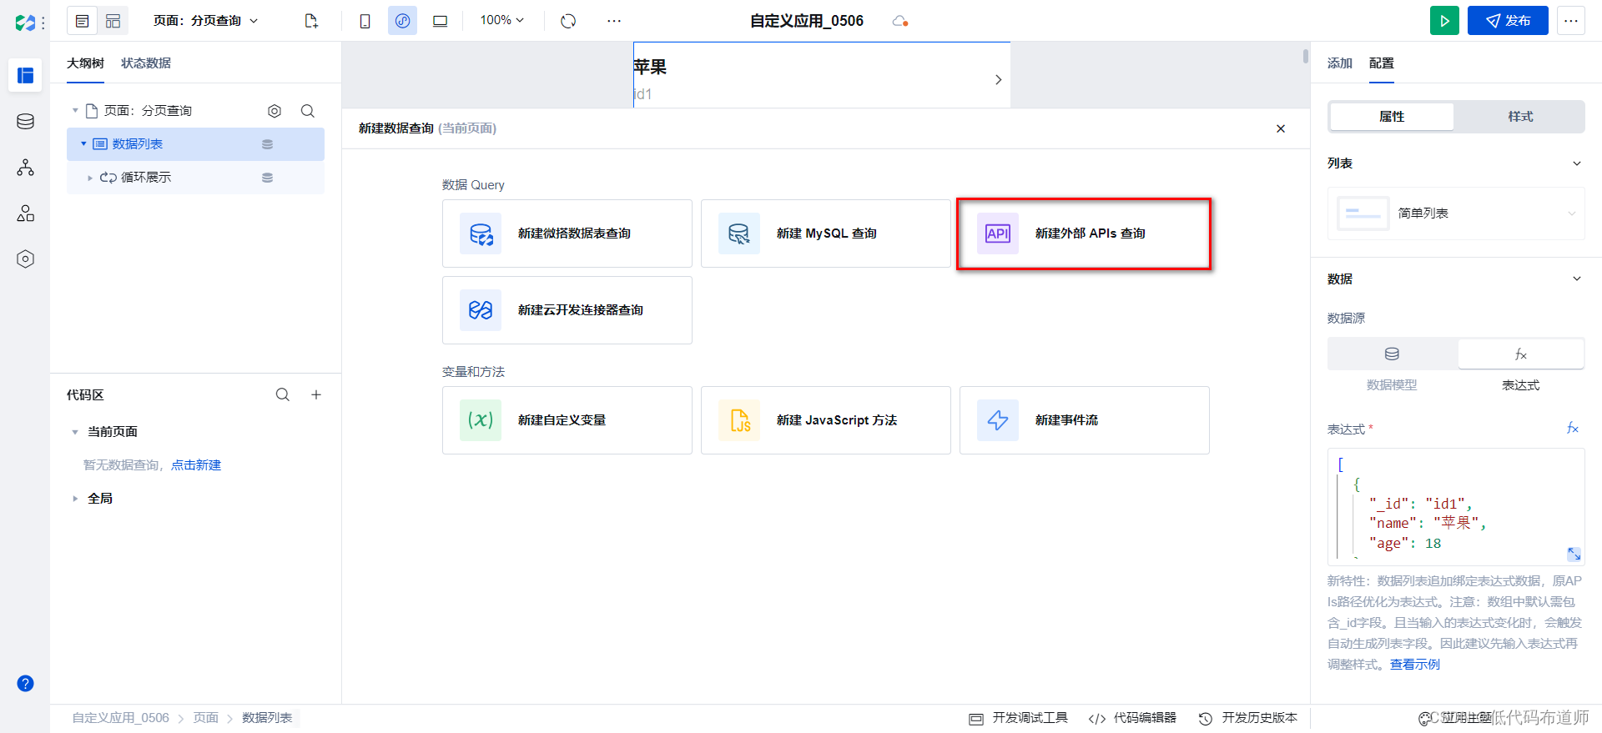Screen dimensions: 1602x733
Task: Expand the 全局 section
Action: tap(75, 499)
